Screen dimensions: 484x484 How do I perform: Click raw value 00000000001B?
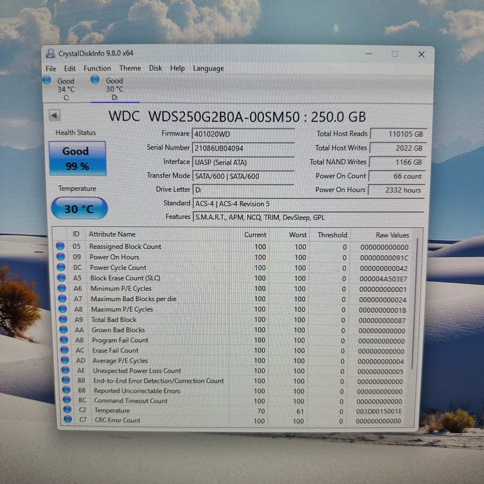(x=382, y=310)
